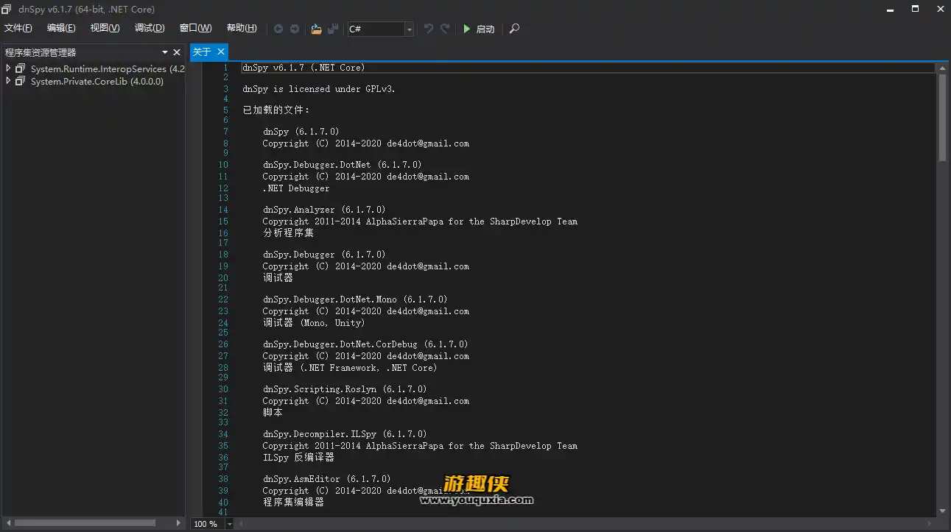Click the navigate forward arrow icon
This screenshot has height=532, width=951.
(x=295, y=29)
